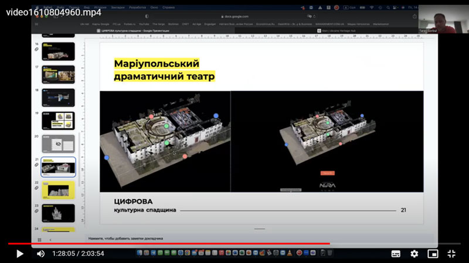Collapse the filmstrip panel with arrow
Image resolution: width=469 pixels, height=263 pixels.
pos(50,239)
